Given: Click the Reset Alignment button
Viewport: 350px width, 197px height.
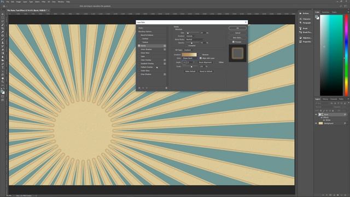Looking at the screenshot, I should 206,62.
